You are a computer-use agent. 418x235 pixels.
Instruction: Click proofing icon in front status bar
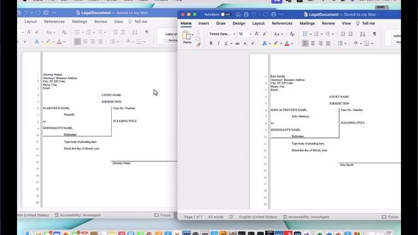231,217
